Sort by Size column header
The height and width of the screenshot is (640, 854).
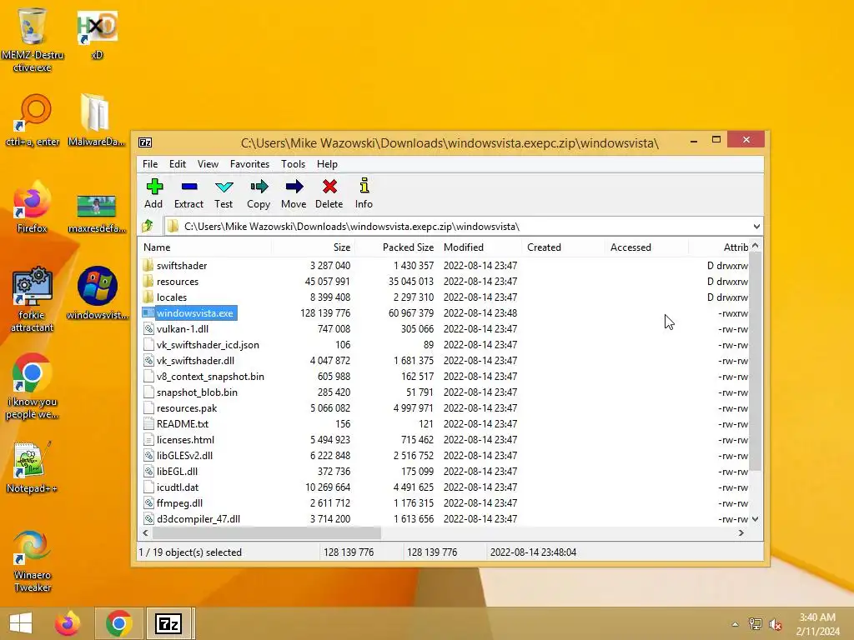(314, 247)
